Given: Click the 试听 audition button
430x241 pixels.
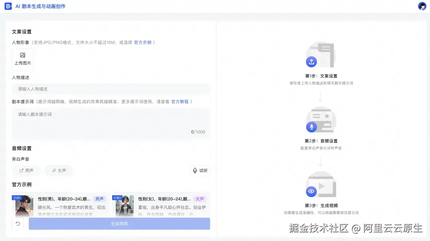Looking at the screenshot, I should tap(199, 170).
